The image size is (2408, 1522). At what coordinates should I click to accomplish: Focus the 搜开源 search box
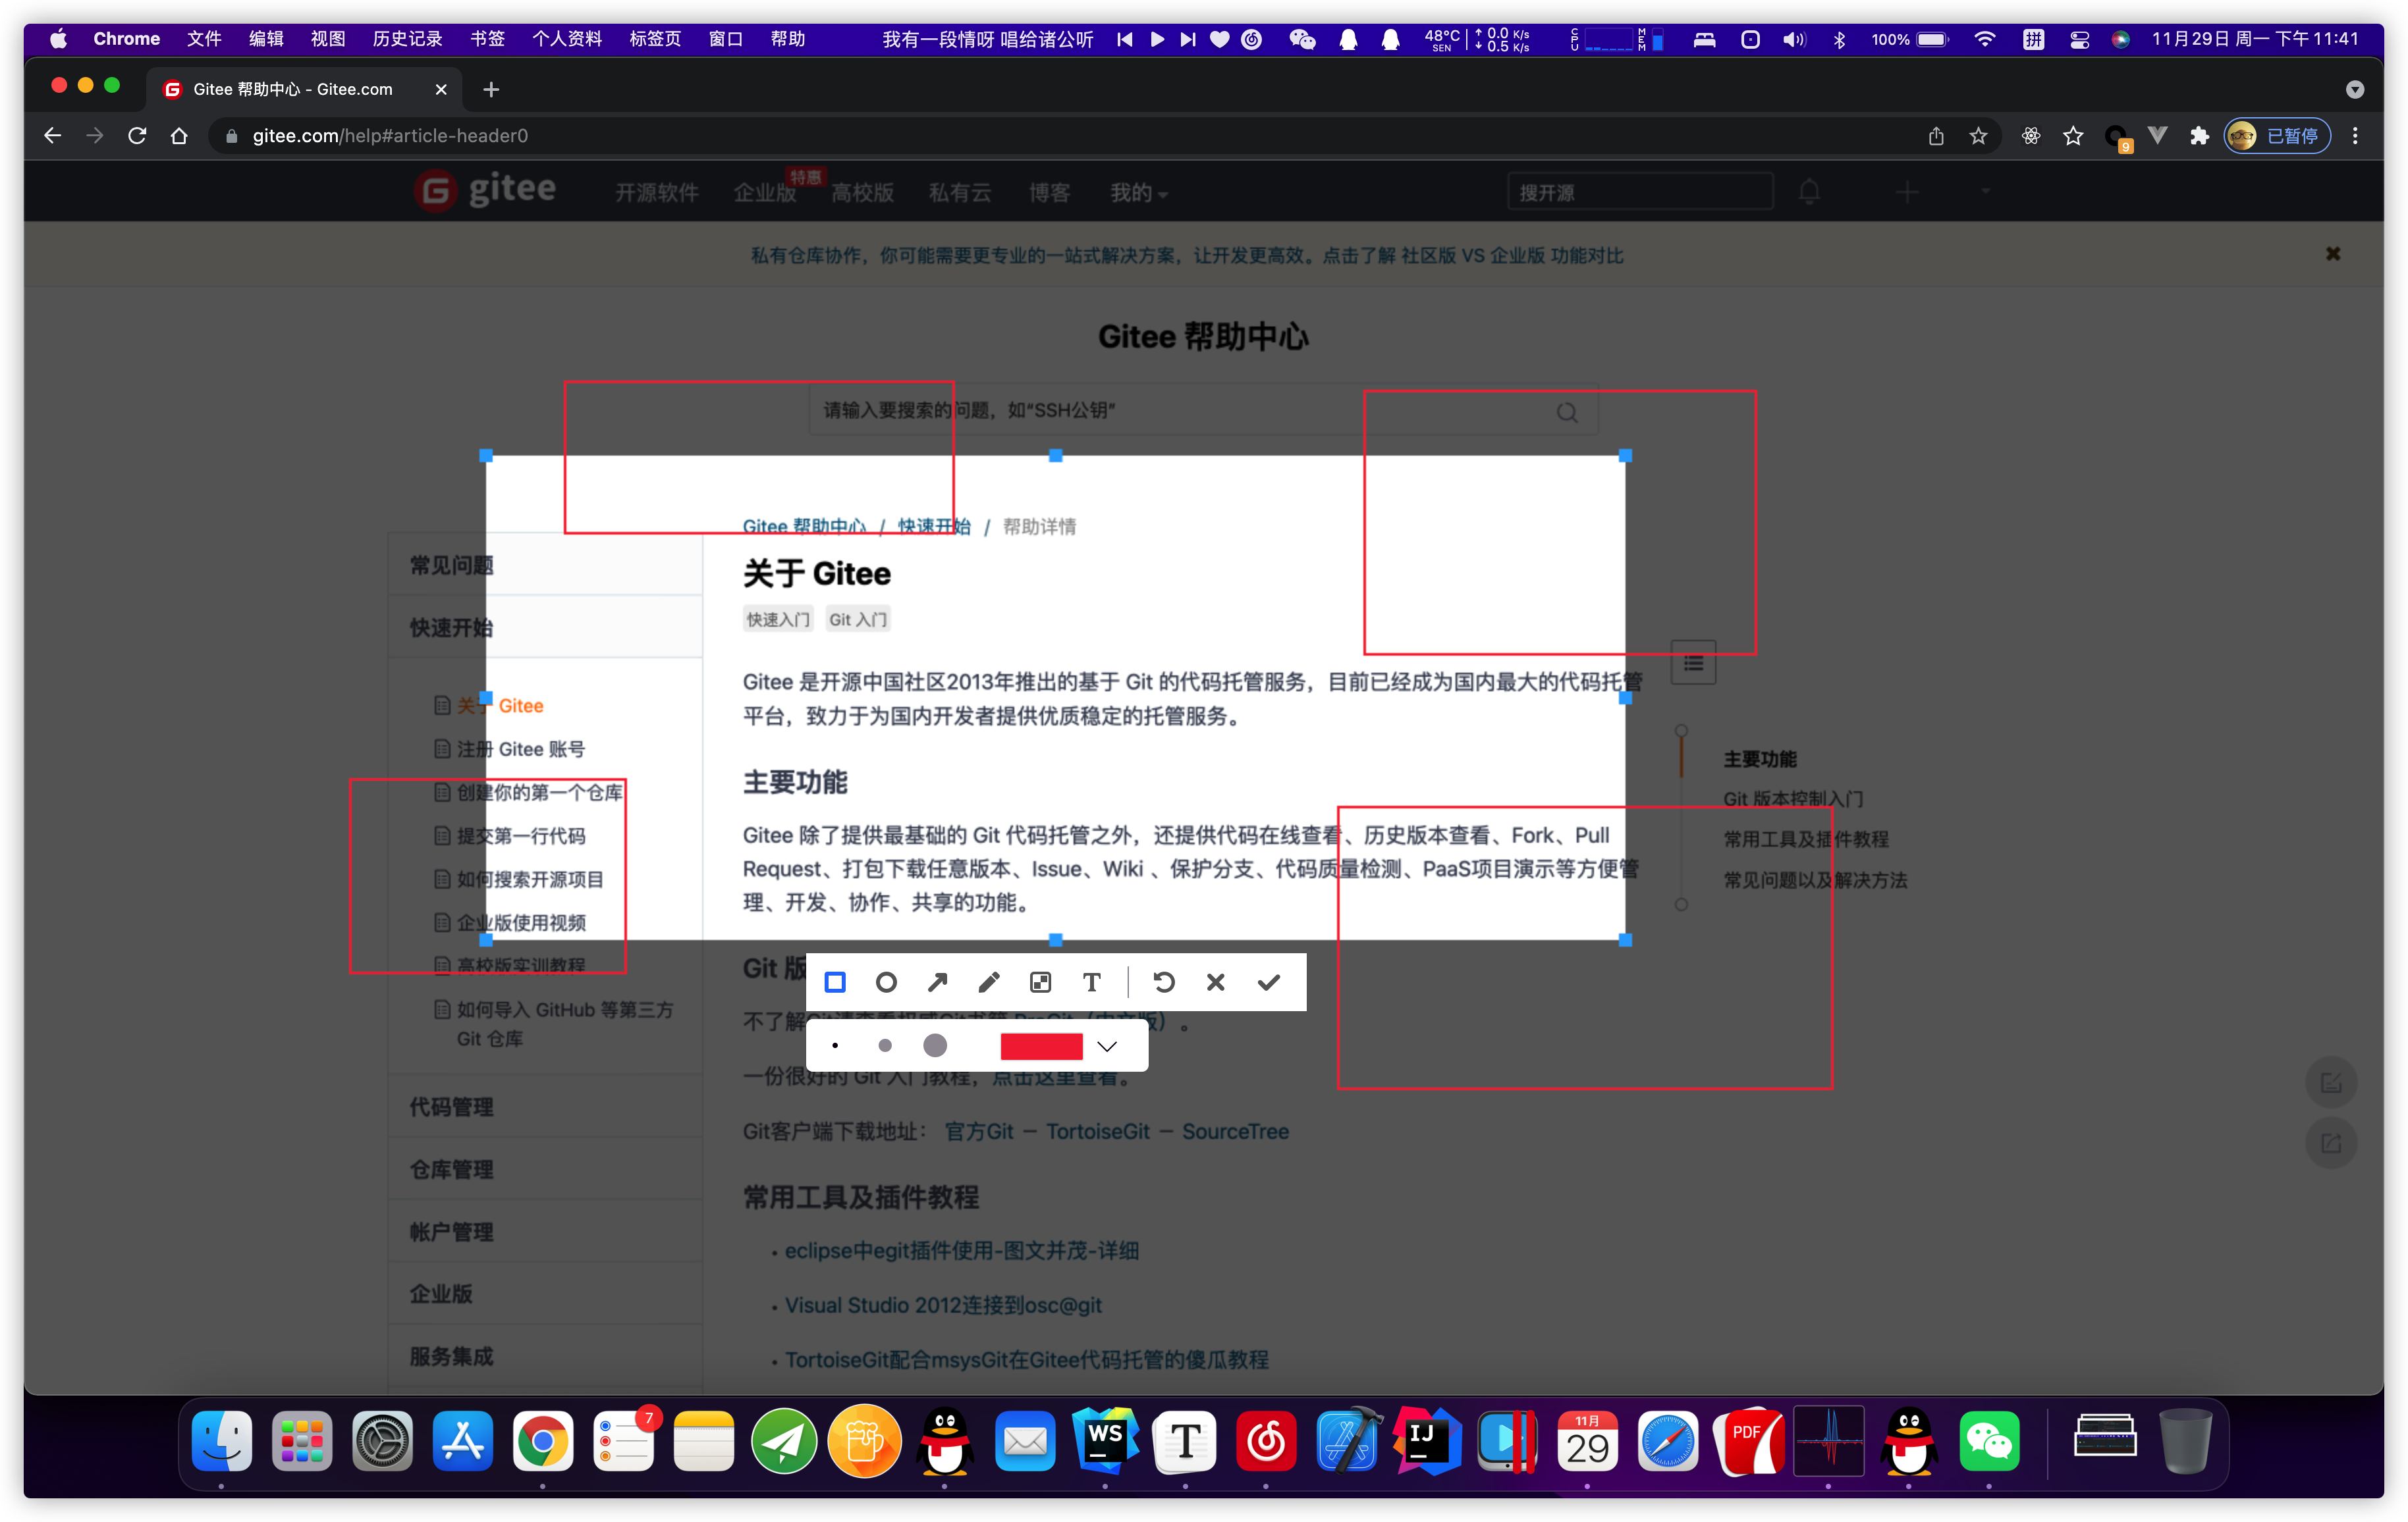coord(1640,192)
